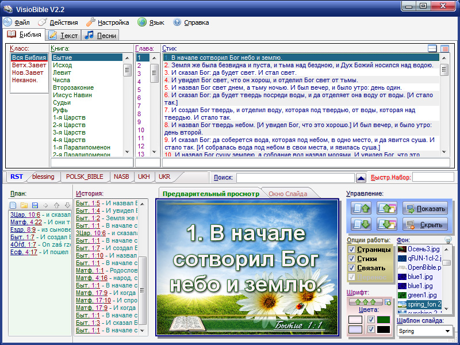Screen dimensions: 460x345
Task: Disable the Связать checkbox
Action: click(352, 268)
